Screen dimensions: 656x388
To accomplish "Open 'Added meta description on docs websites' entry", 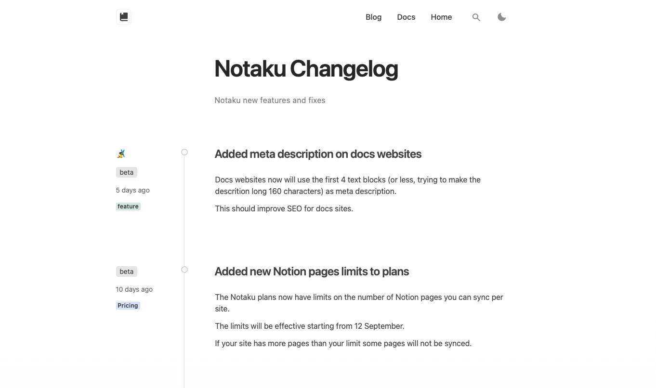I will tap(318, 154).
